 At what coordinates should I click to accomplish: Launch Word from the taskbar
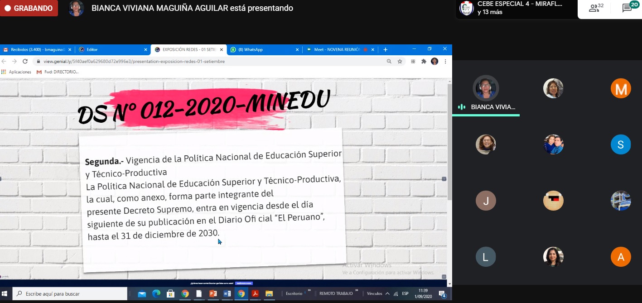pos(227,293)
